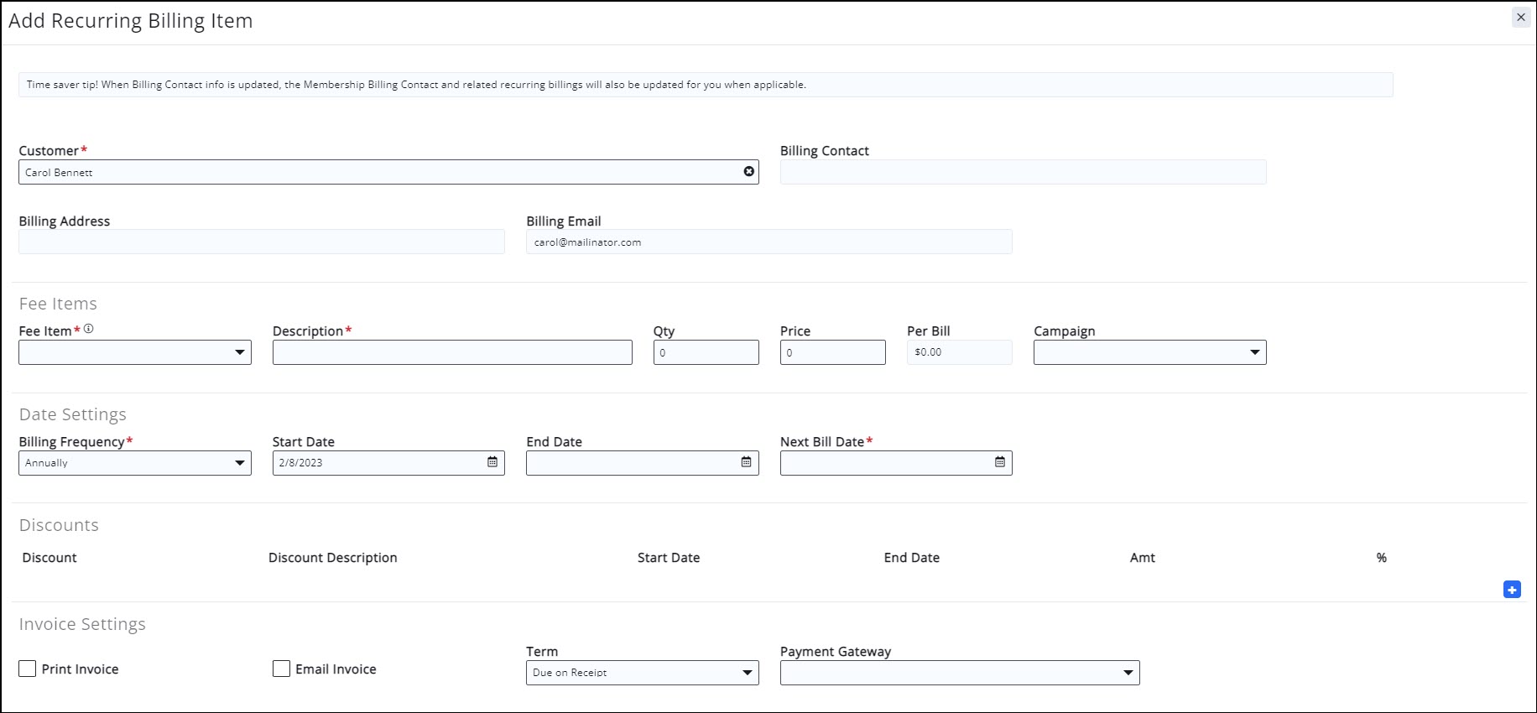Focus the Qty input field
The width and height of the screenshot is (1537, 713).
point(706,352)
